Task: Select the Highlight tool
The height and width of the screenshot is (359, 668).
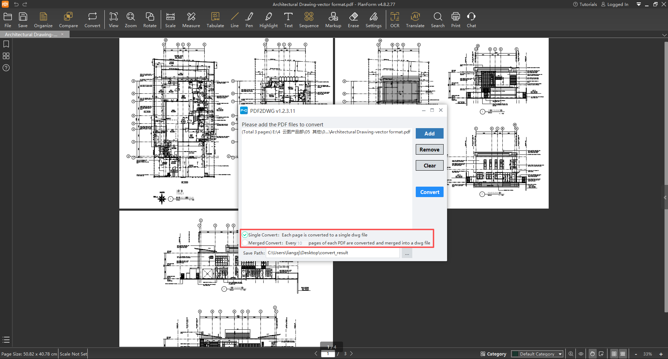Action: [268, 20]
